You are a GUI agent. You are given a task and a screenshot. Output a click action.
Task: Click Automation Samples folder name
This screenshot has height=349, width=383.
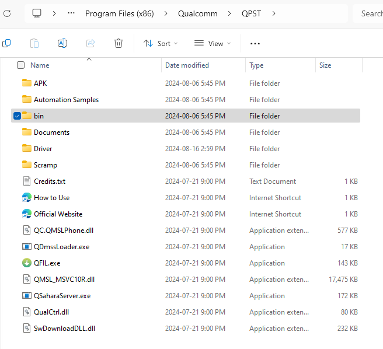click(66, 100)
